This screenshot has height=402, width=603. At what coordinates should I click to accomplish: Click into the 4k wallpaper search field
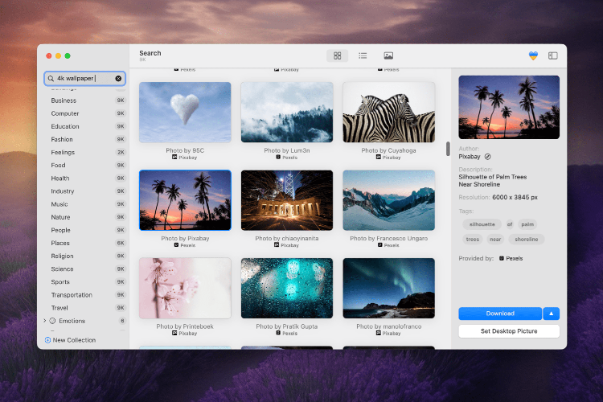[x=84, y=79]
